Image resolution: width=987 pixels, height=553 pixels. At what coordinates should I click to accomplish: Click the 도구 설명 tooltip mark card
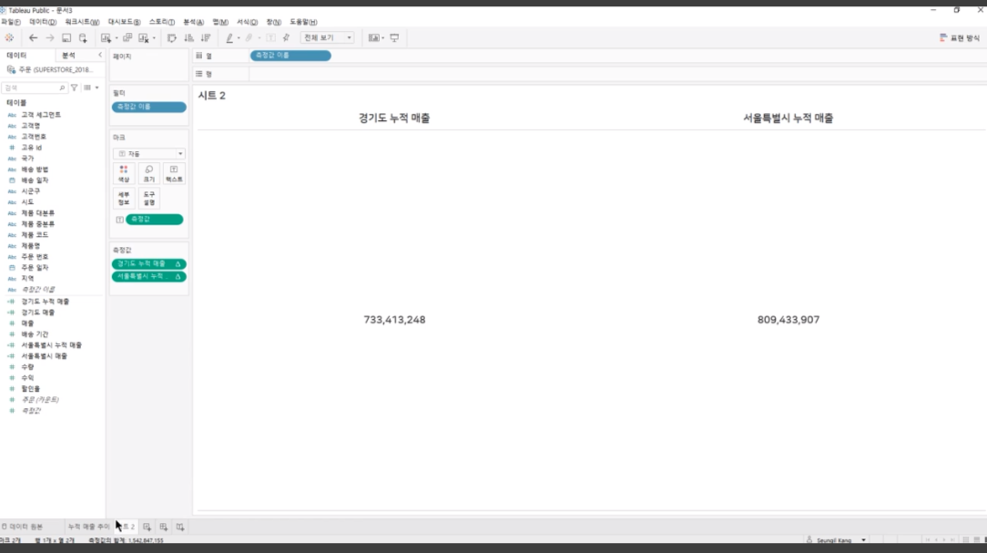pos(149,199)
